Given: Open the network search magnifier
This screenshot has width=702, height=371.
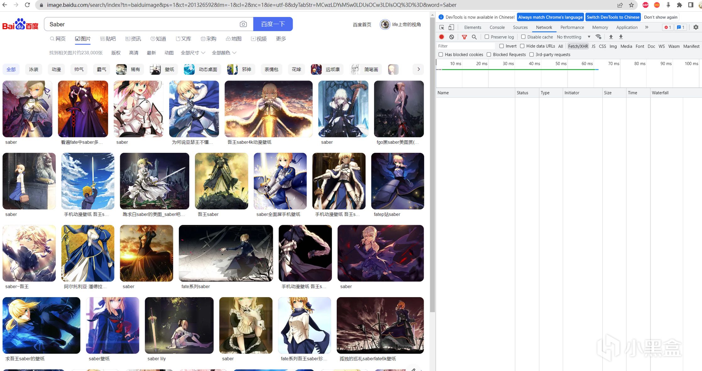Looking at the screenshot, I should 474,37.
